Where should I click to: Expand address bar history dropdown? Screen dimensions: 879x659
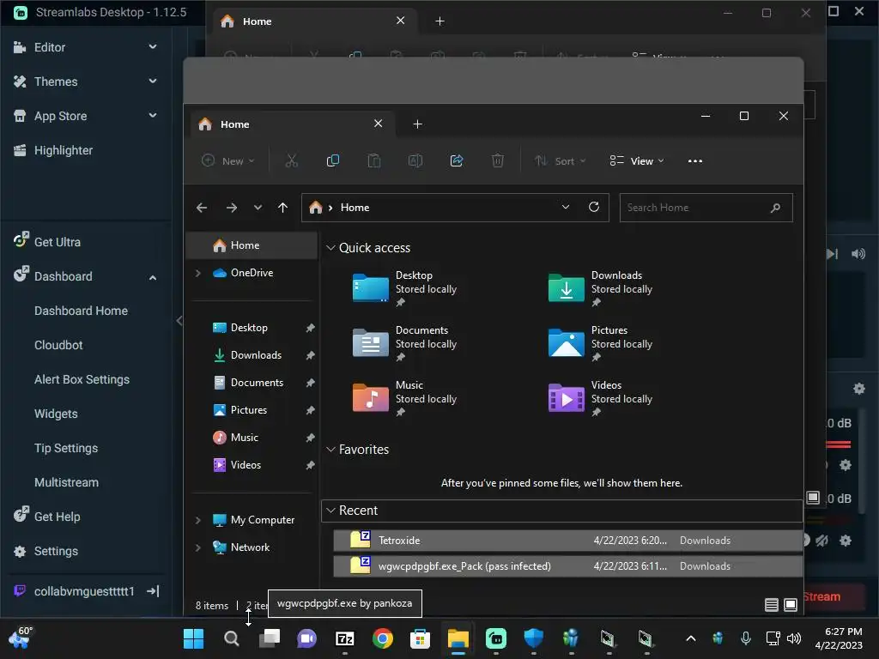click(566, 207)
